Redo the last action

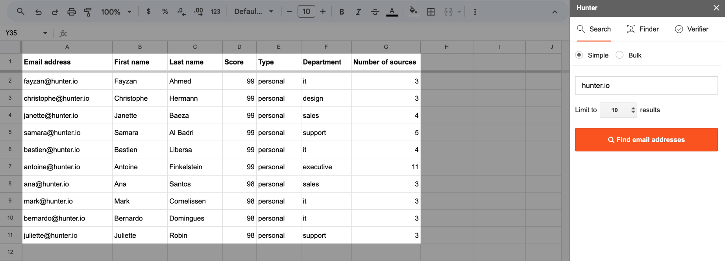pyautogui.click(x=55, y=12)
